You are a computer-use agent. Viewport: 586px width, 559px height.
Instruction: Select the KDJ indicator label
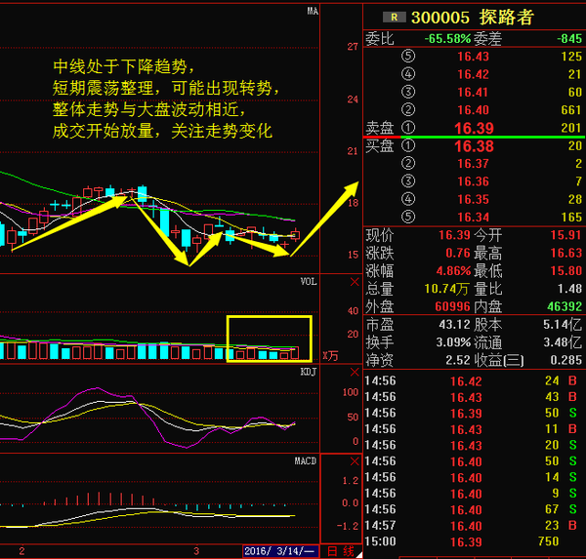[309, 372]
